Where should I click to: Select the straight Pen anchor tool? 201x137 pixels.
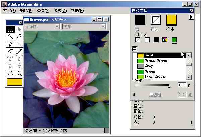(x=19, y=59)
